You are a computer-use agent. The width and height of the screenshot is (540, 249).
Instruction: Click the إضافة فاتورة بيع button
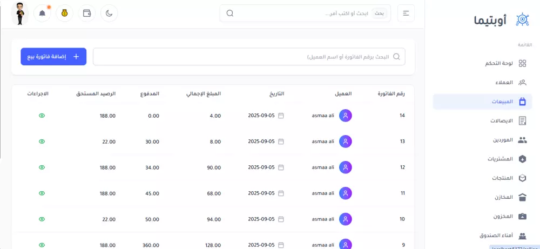click(53, 57)
